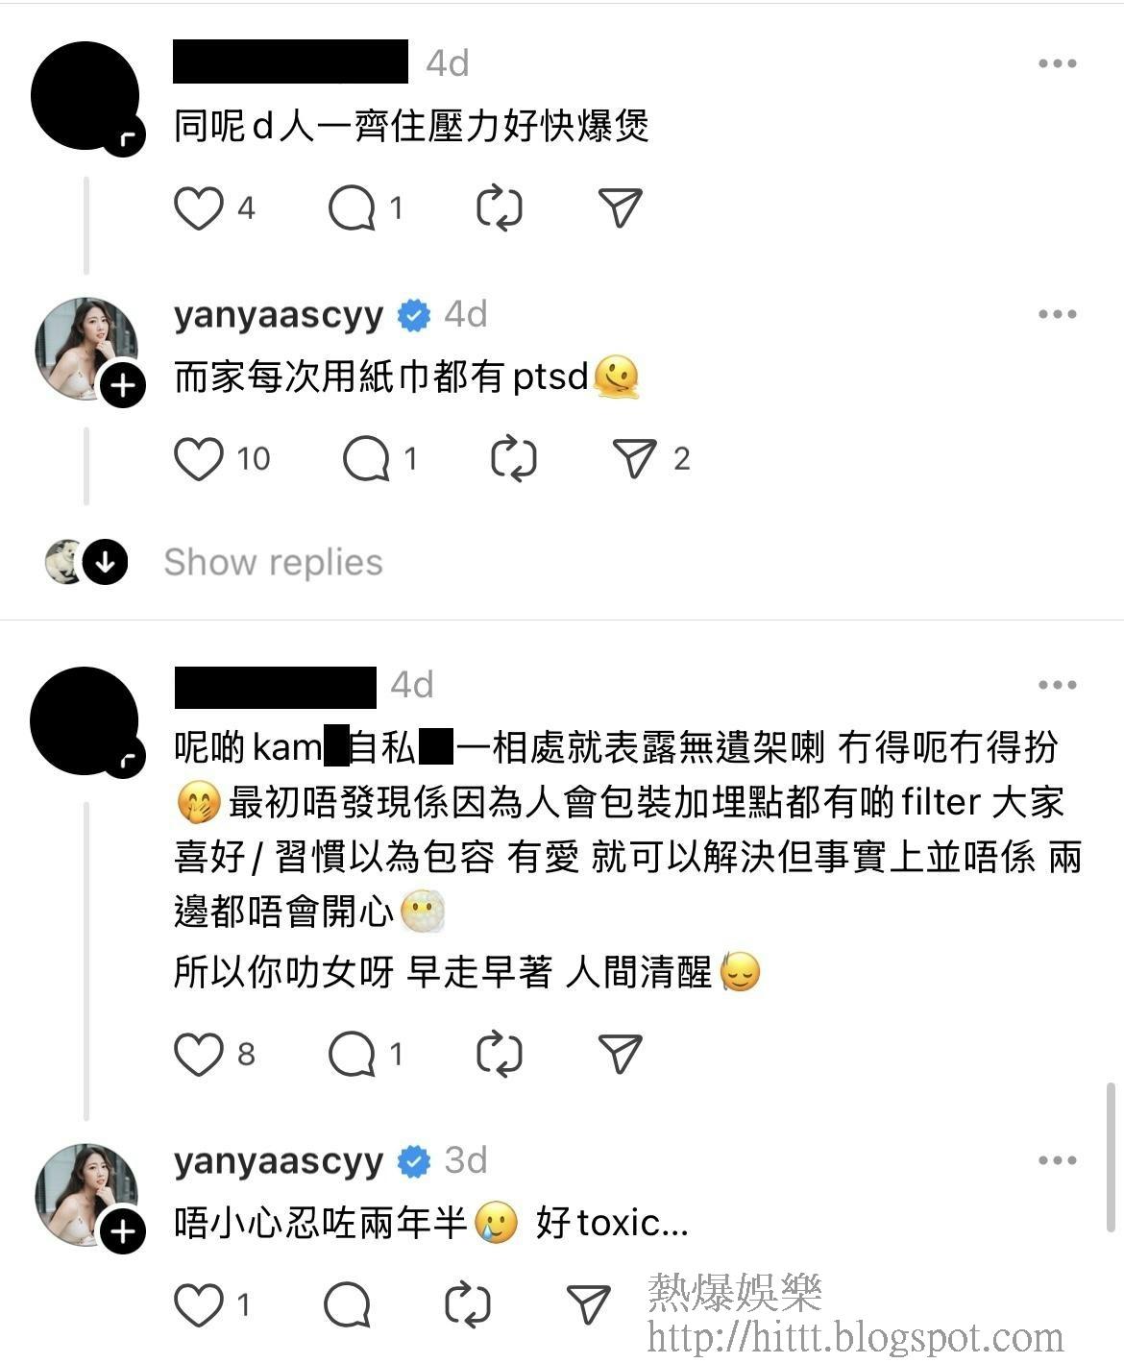
Task: Open yanyaascyy's avatar photo on 3d reply
Action: [x=85, y=1194]
